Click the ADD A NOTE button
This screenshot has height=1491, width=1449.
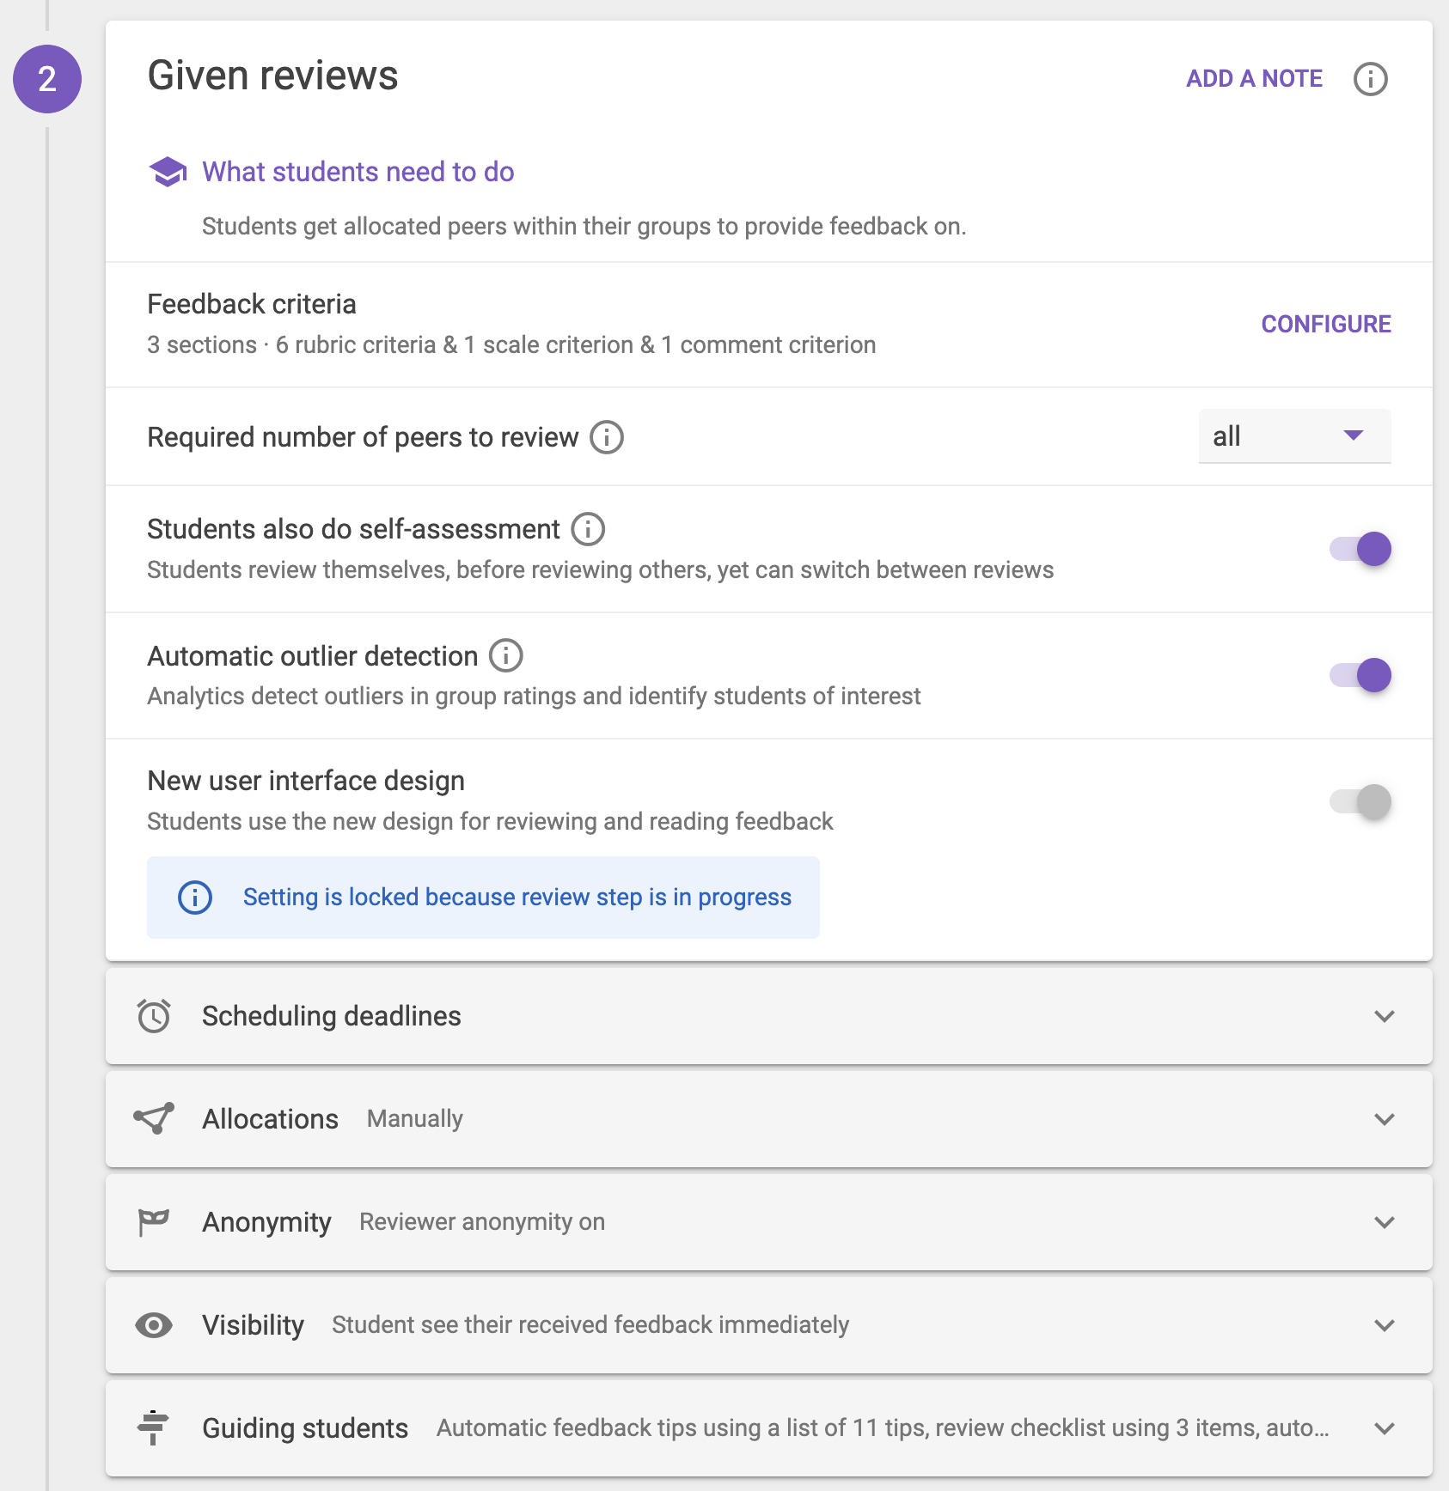(x=1254, y=78)
